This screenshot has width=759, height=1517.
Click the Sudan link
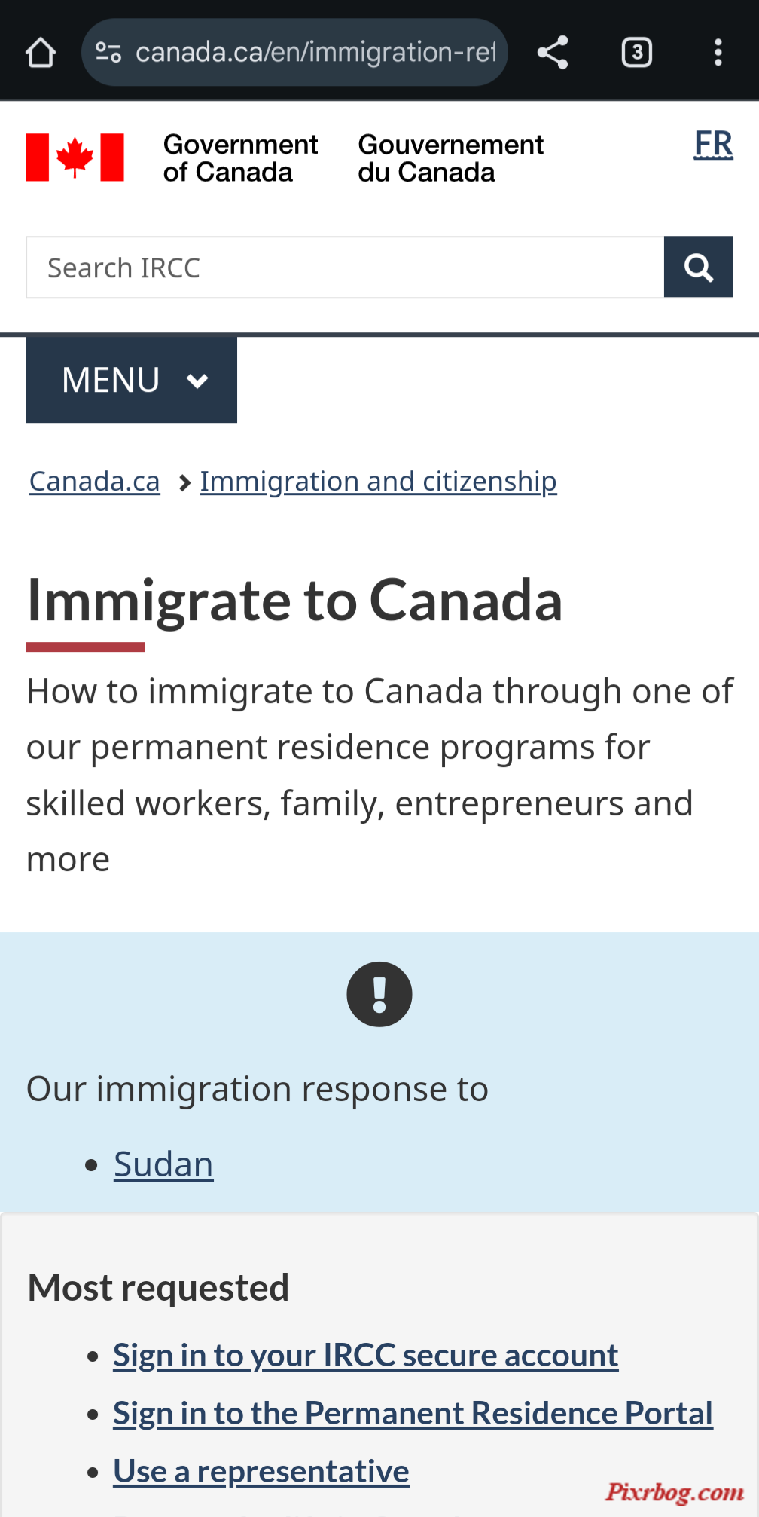tap(163, 1164)
